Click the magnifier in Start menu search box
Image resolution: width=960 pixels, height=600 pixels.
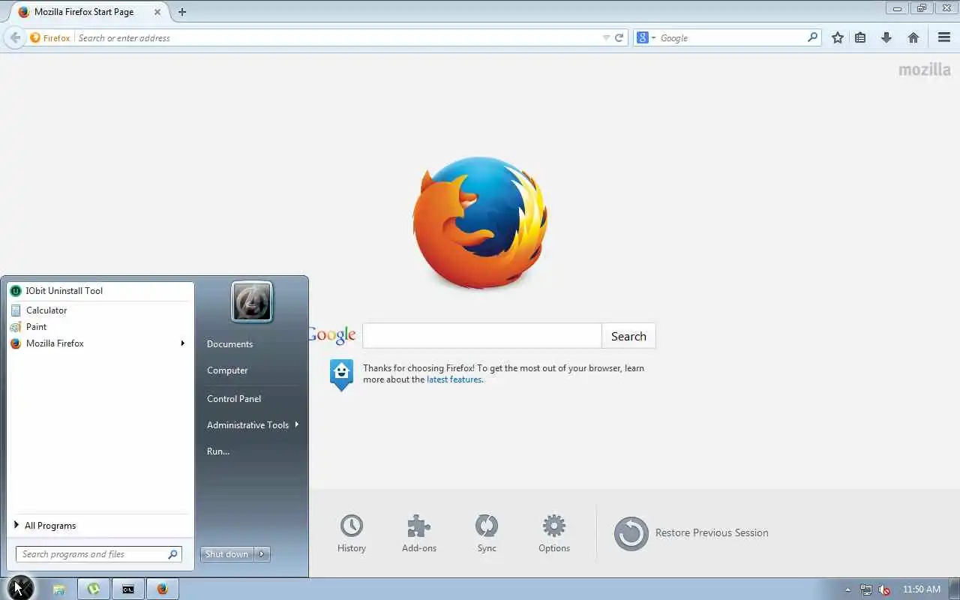click(173, 554)
